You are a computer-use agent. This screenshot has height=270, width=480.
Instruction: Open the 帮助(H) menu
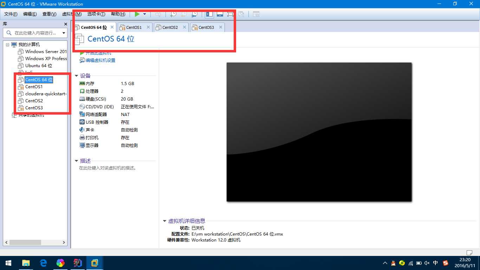click(118, 14)
